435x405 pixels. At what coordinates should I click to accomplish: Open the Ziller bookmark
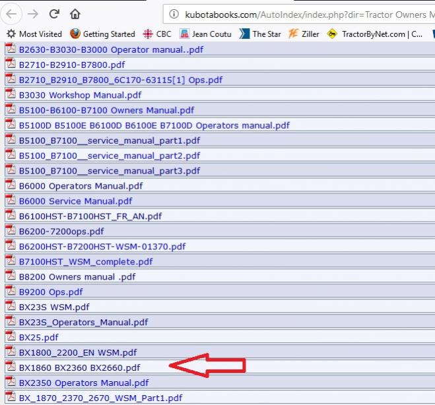[304, 34]
